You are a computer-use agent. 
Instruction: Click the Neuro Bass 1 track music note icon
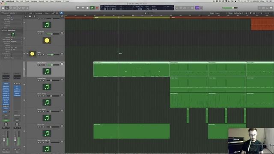pyautogui.click(x=47, y=71)
